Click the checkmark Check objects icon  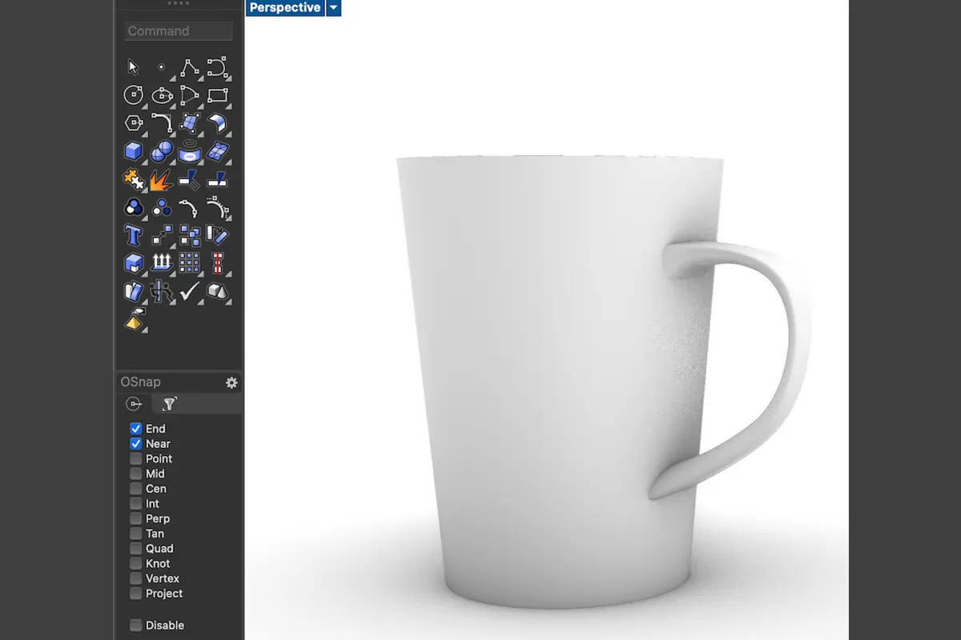point(189,291)
